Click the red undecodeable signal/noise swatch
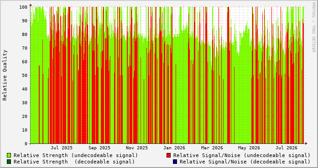The image size is (318, 168). click(168, 155)
